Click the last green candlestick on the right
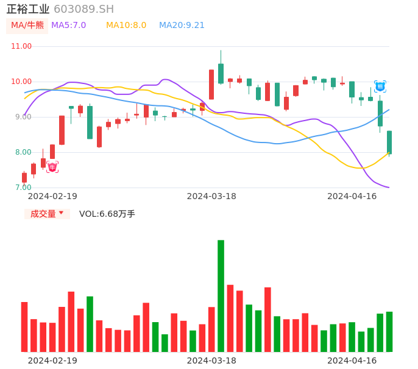418x369 pixels. (x=389, y=142)
